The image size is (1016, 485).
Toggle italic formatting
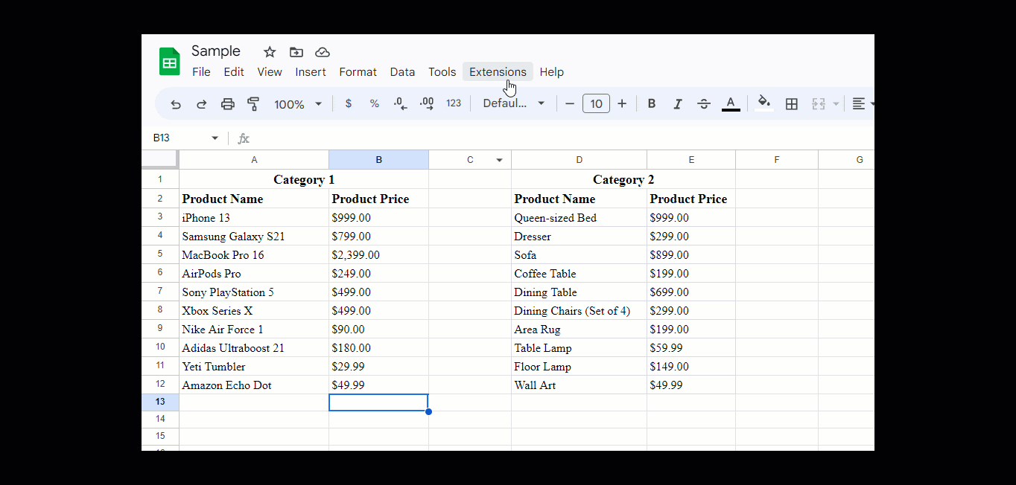[x=677, y=103]
